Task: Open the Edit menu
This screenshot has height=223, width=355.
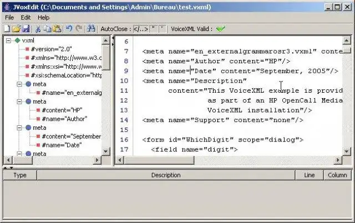Action: click(26, 17)
